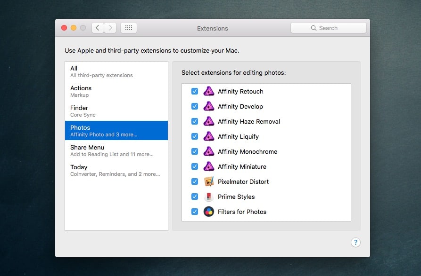Uncheck the Pixelmator Distort extension

point(195,181)
